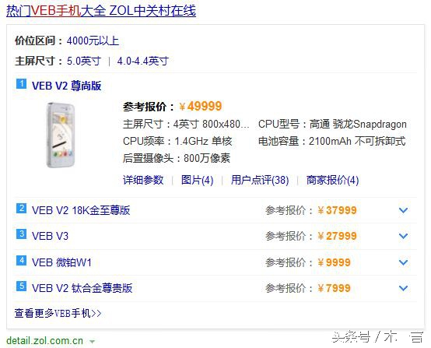Image resolution: width=431 pixels, height=348 pixels.
Task: Open 商家报价(4) merchant prices link
Action: tap(333, 180)
